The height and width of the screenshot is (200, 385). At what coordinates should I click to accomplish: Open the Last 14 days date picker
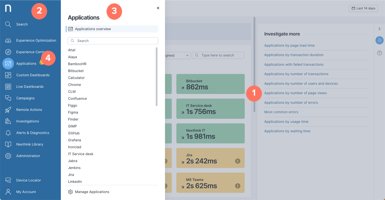pos(363,8)
